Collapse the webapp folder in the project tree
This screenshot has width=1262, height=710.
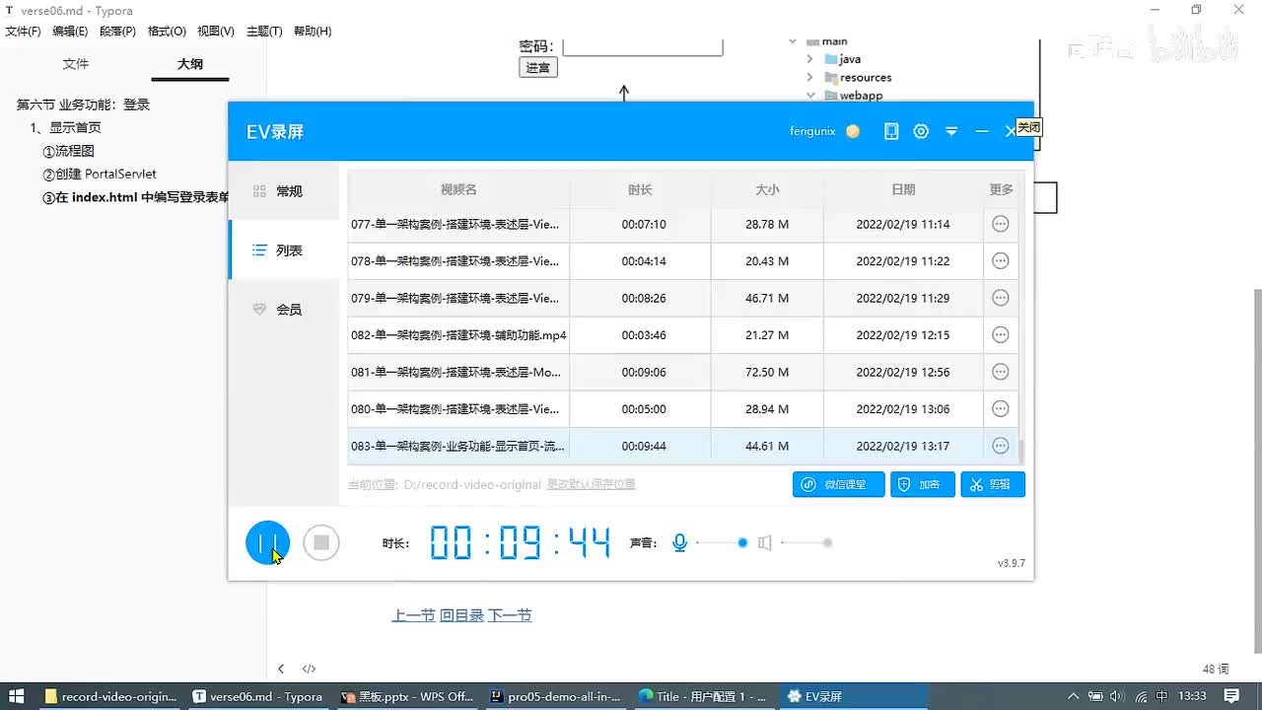810,95
